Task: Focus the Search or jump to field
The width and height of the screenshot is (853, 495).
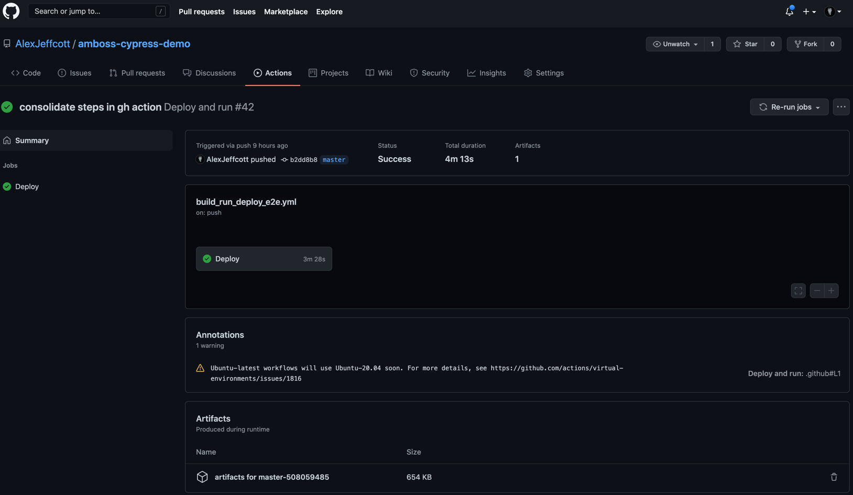Action: tap(99, 11)
